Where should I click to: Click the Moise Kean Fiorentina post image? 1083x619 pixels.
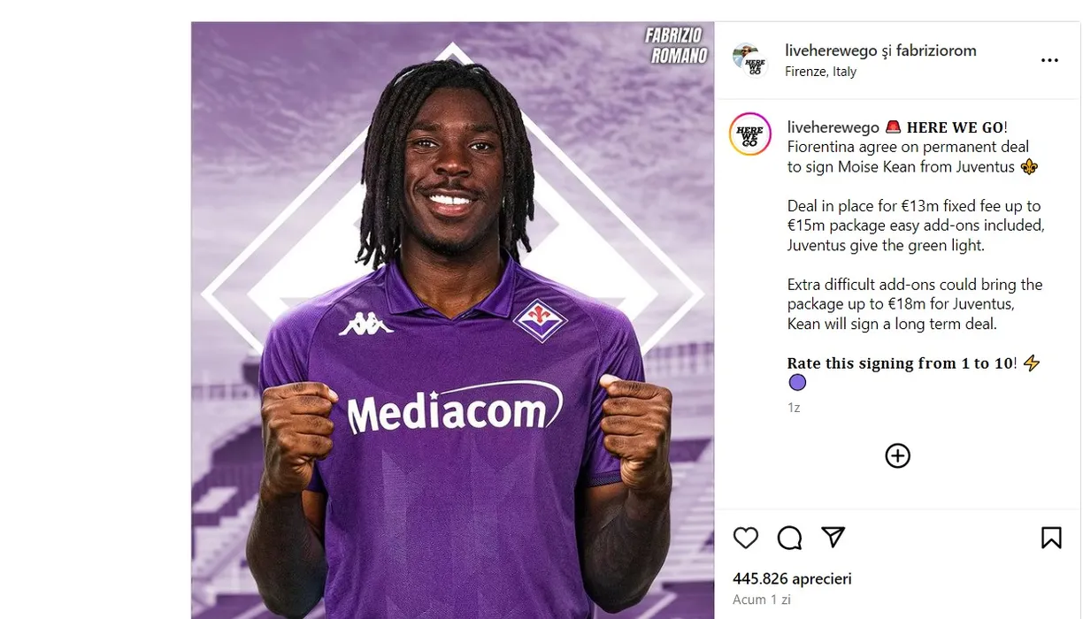pyautogui.click(x=452, y=320)
